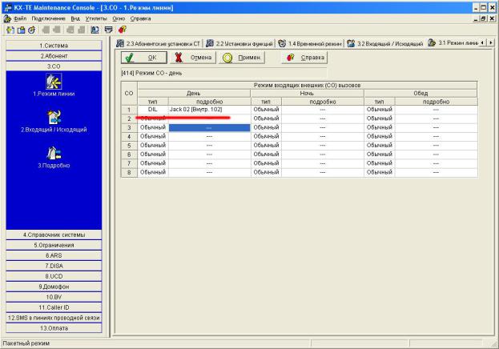The image size is (499, 349).
Task: Click the yellow circle on the Примен. button
Action: 227,58
